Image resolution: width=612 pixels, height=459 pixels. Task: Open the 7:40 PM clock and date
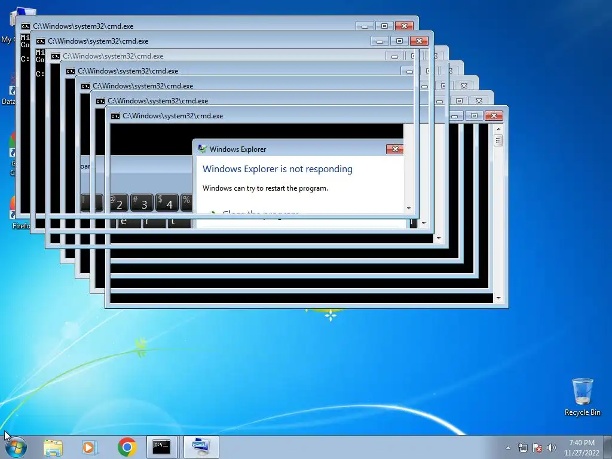582,448
